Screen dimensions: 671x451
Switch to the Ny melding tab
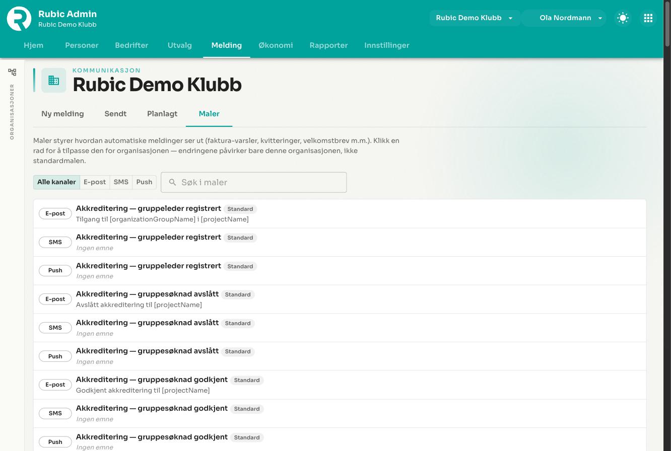62,114
